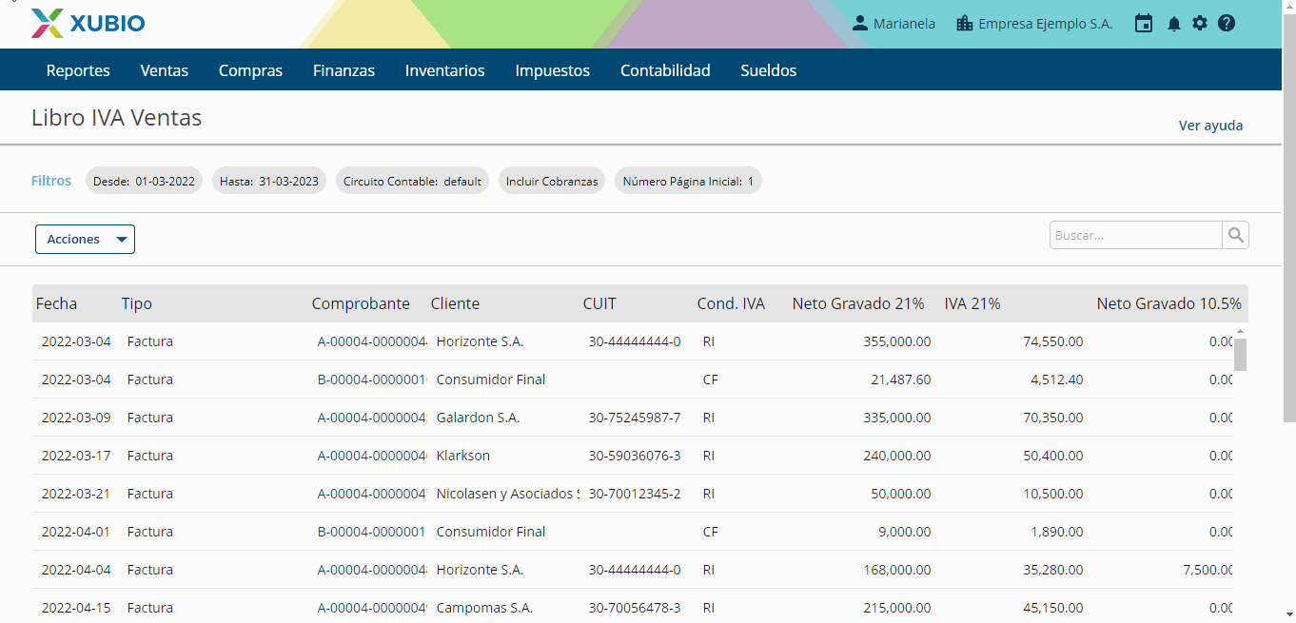Edit the Desde: 01-03-2022 filter chip
This screenshot has width=1296, height=623.
click(144, 181)
